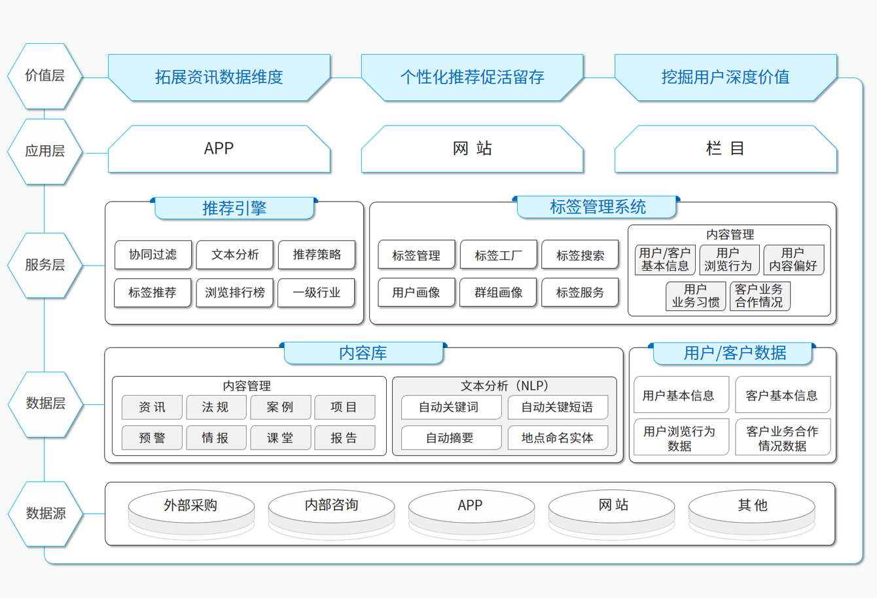Click the 报告 box
The image size is (877, 598).
[344, 438]
